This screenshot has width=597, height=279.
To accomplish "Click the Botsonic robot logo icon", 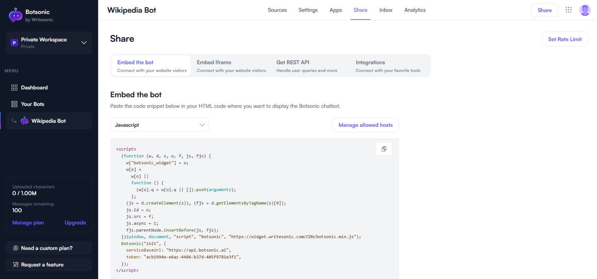I will (16, 15).
